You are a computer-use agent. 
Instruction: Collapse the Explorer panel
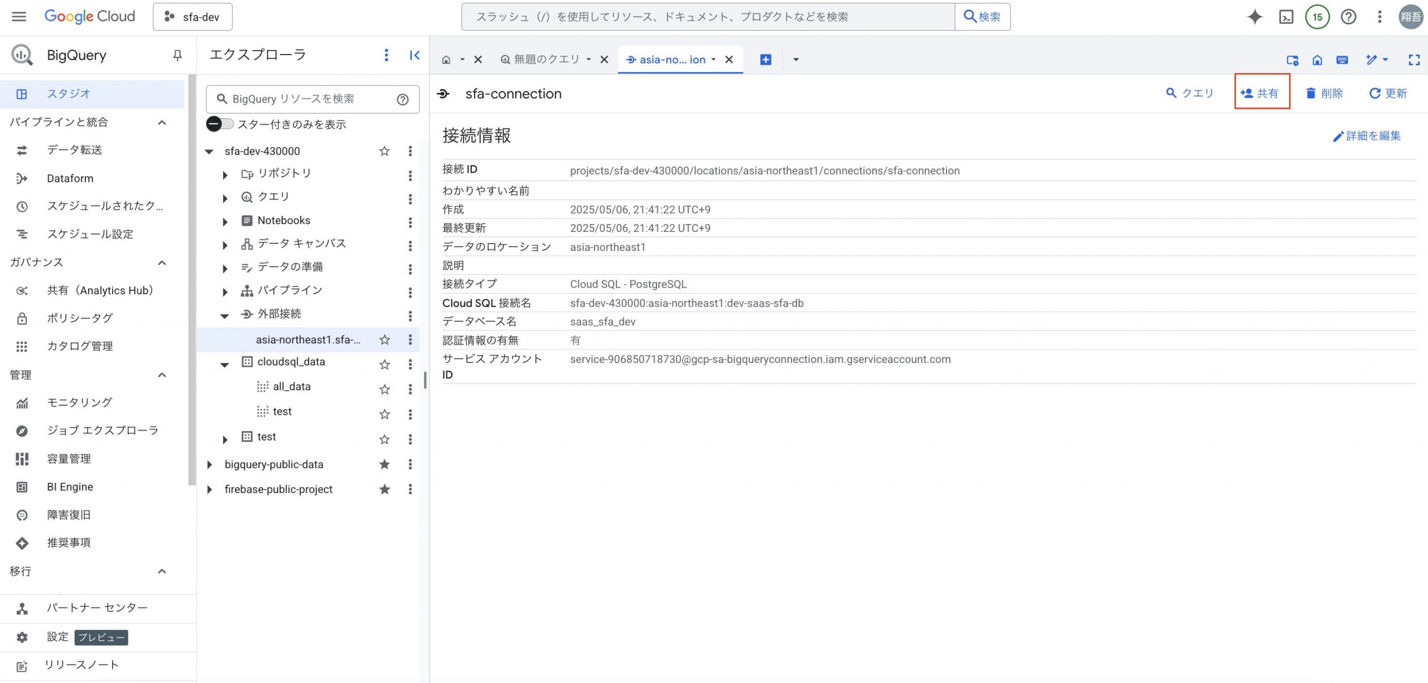pyautogui.click(x=414, y=55)
